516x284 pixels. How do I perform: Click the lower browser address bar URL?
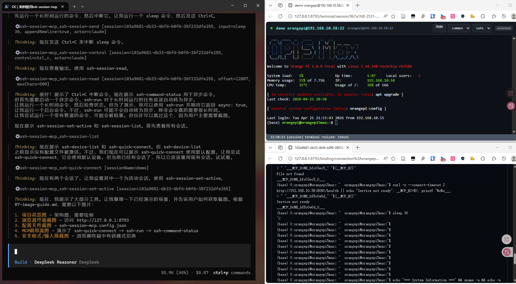point(337,159)
